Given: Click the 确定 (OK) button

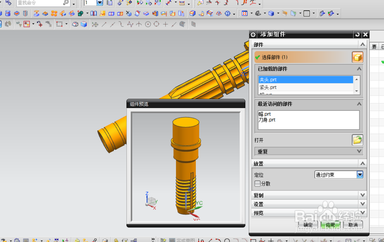Looking at the screenshot, I should [308, 225].
